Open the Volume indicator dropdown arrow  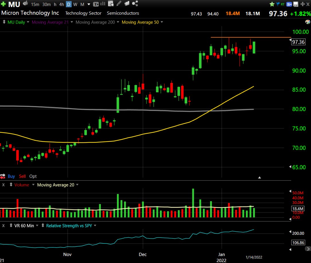pos(33,185)
